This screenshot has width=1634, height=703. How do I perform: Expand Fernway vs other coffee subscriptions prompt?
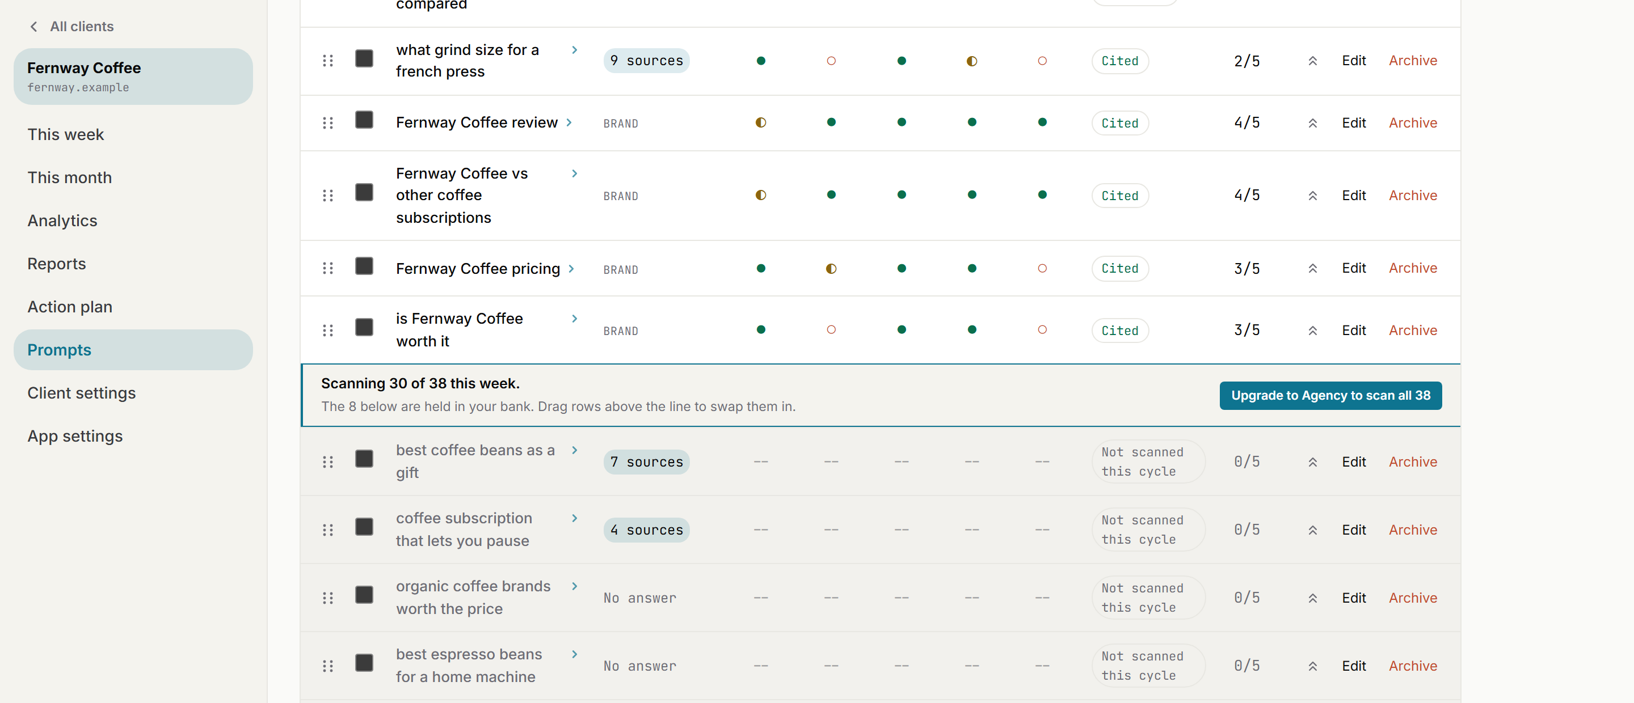point(574,173)
